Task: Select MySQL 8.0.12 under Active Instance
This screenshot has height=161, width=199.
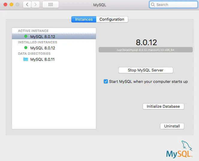Action: (54, 37)
